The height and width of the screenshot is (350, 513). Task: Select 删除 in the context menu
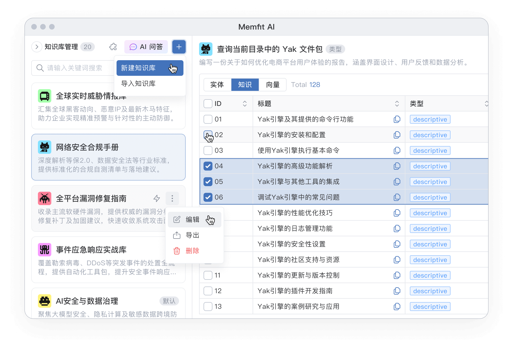tap(192, 251)
